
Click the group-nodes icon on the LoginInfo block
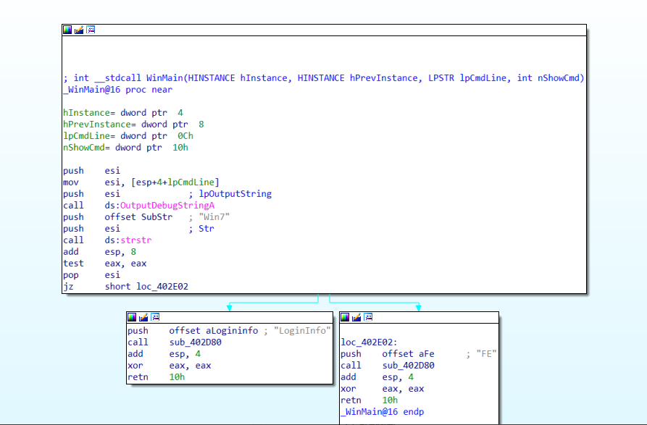click(x=155, y=316)
